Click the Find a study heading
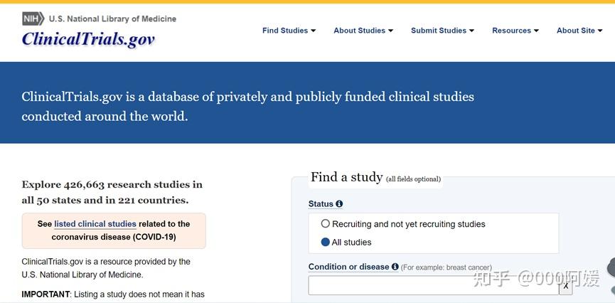Viewport: 615px width, 303px height. pos(346,177)
